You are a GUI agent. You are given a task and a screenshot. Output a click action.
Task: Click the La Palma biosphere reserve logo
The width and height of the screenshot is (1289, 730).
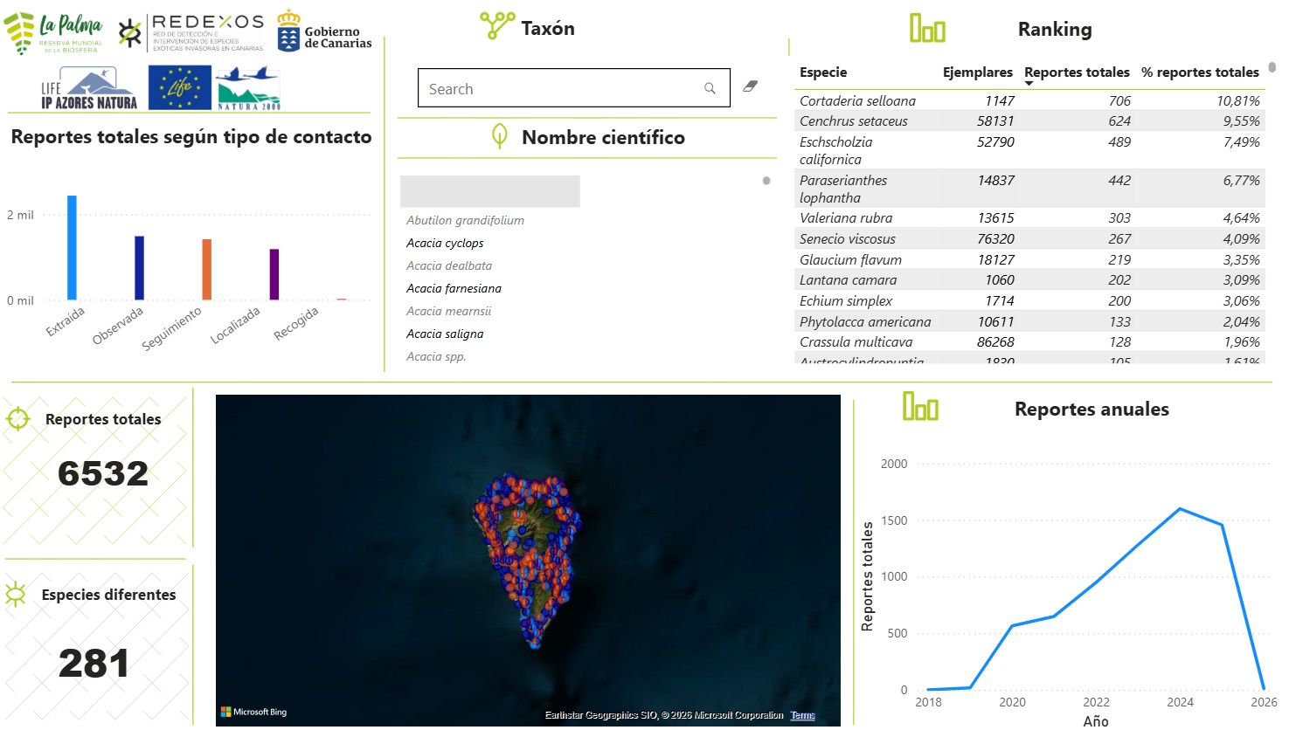coord(54,33)
